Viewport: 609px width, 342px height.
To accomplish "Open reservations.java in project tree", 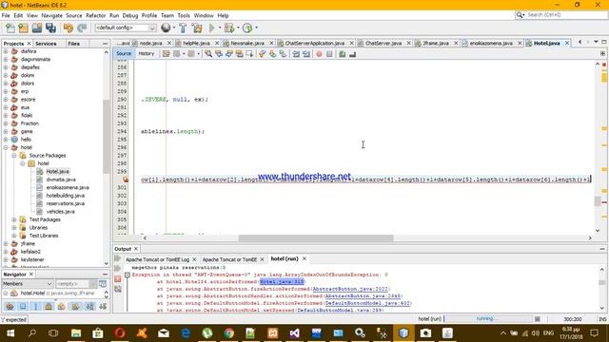I will 66,203.
